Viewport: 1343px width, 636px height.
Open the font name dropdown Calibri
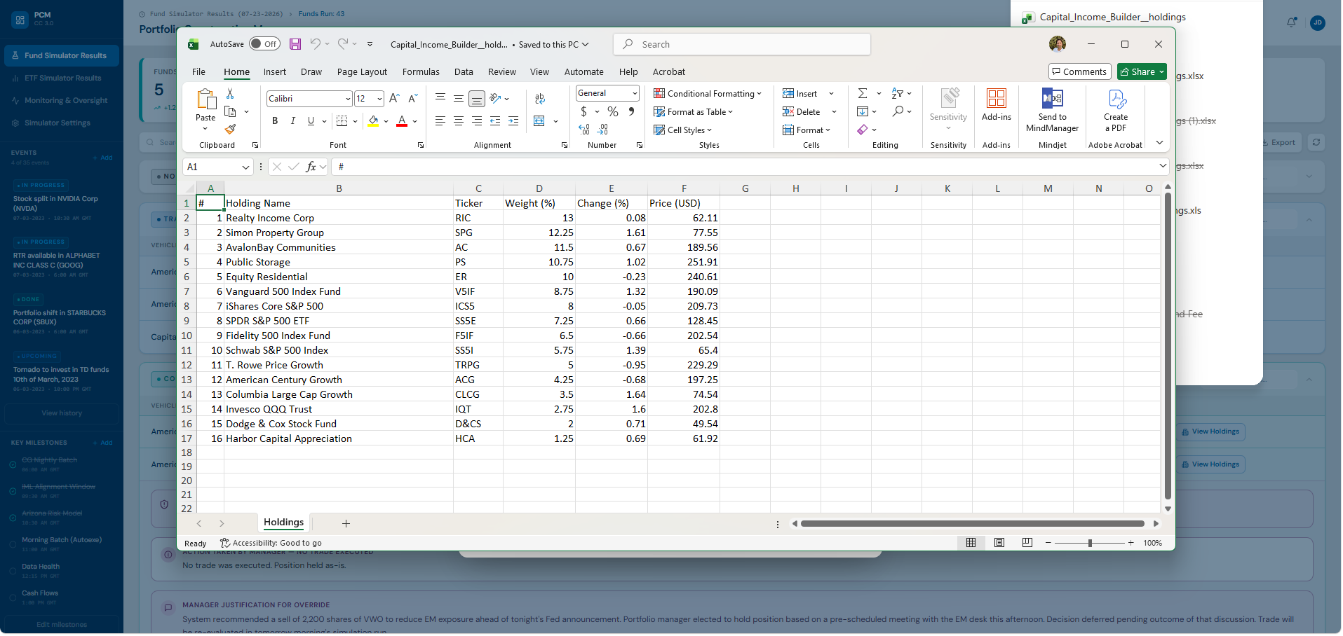tap(348, 99)
